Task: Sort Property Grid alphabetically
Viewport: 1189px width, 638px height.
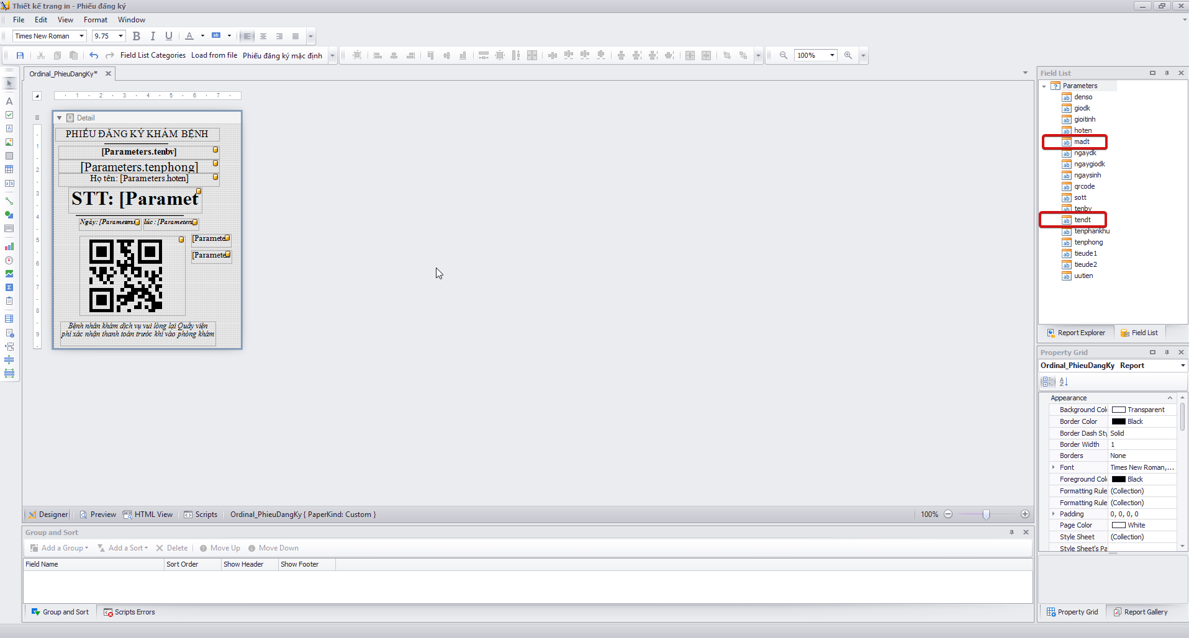Action: click(1064, 382)
